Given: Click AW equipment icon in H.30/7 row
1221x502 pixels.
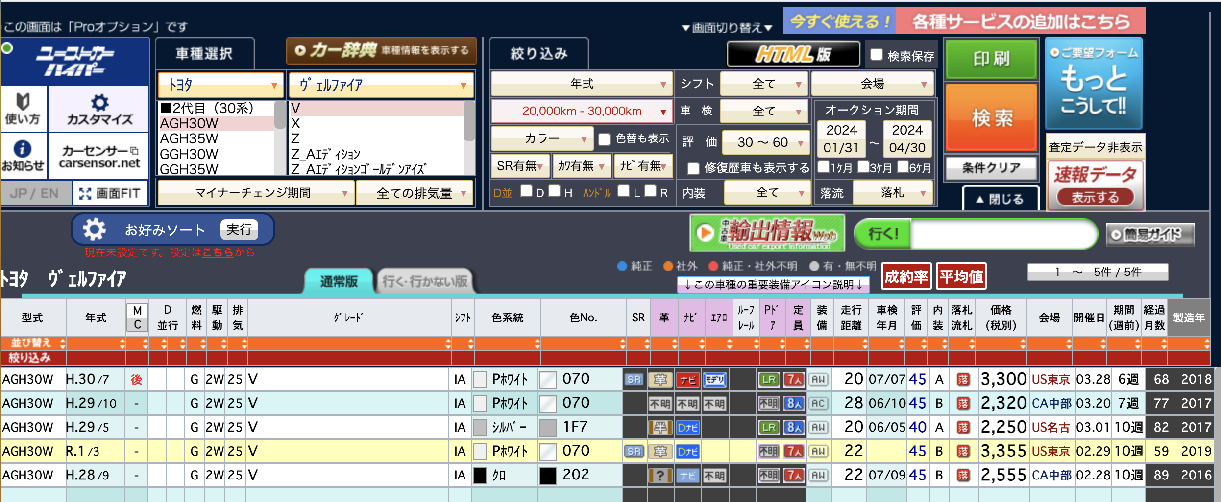Looking at the screenshot, I should tap(818, 379).
